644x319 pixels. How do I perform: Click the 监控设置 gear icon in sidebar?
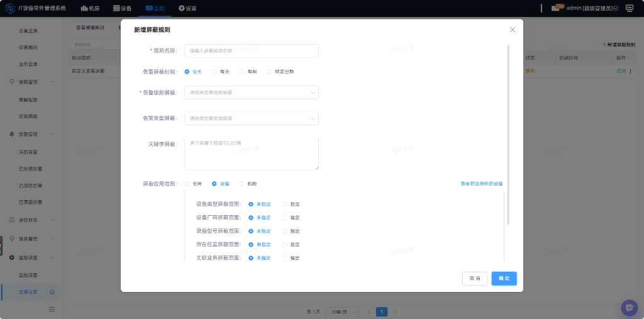pyautogui.click(x=11, y=257)
